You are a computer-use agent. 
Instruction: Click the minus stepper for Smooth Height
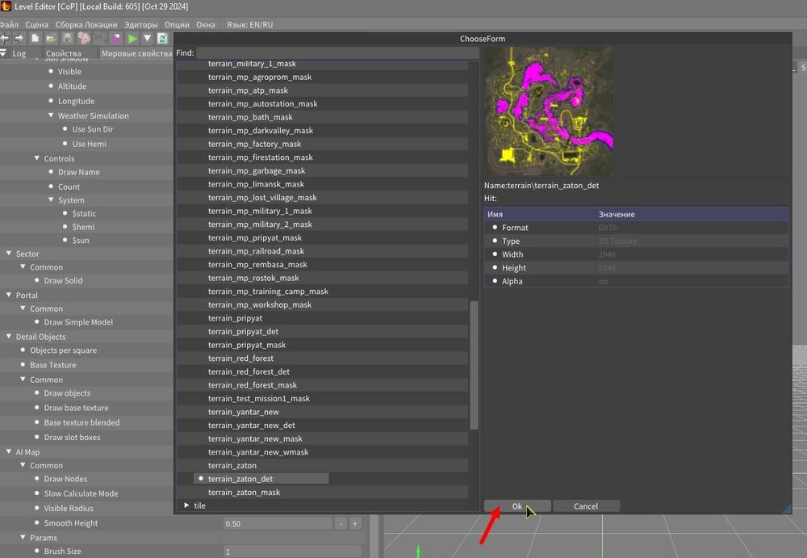tap(341, 523)
